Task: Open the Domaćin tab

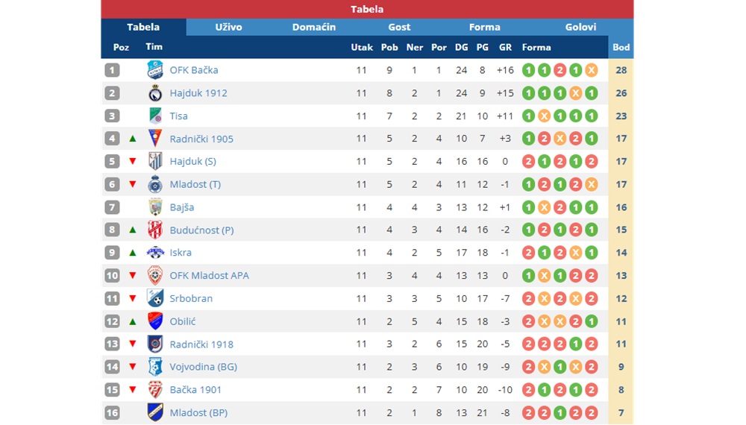Action: tap(314, 27)
